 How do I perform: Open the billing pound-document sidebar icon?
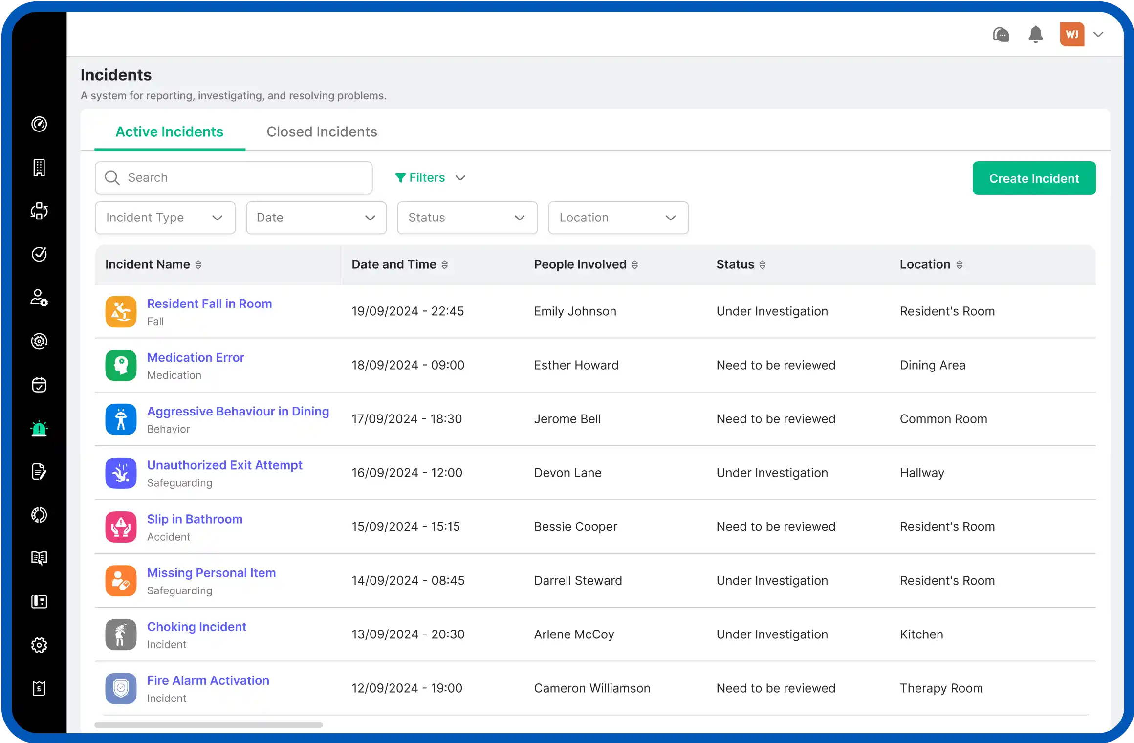(x=39, y=688)
